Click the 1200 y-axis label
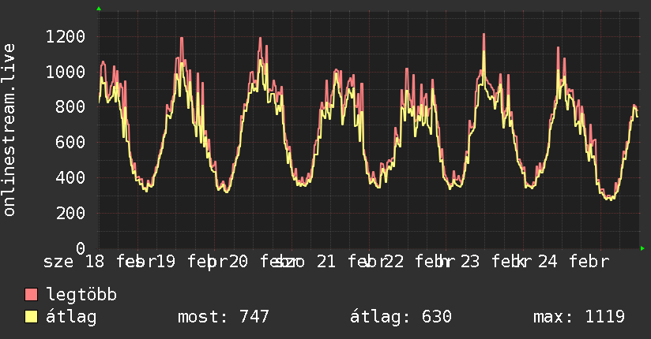The image size is (651, 339). [66, 36]
